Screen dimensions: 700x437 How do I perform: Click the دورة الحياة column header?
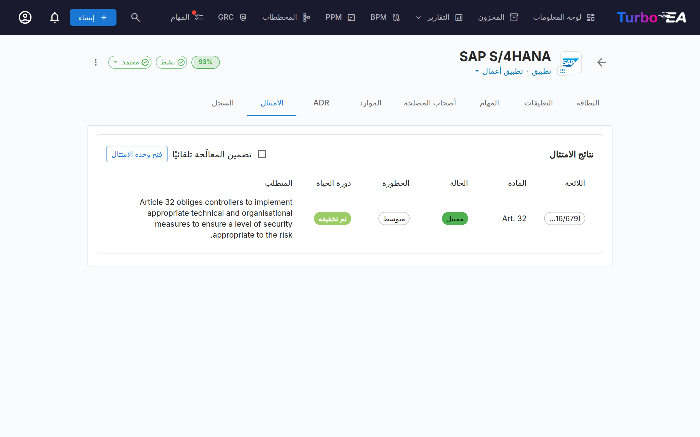point(334,183)
